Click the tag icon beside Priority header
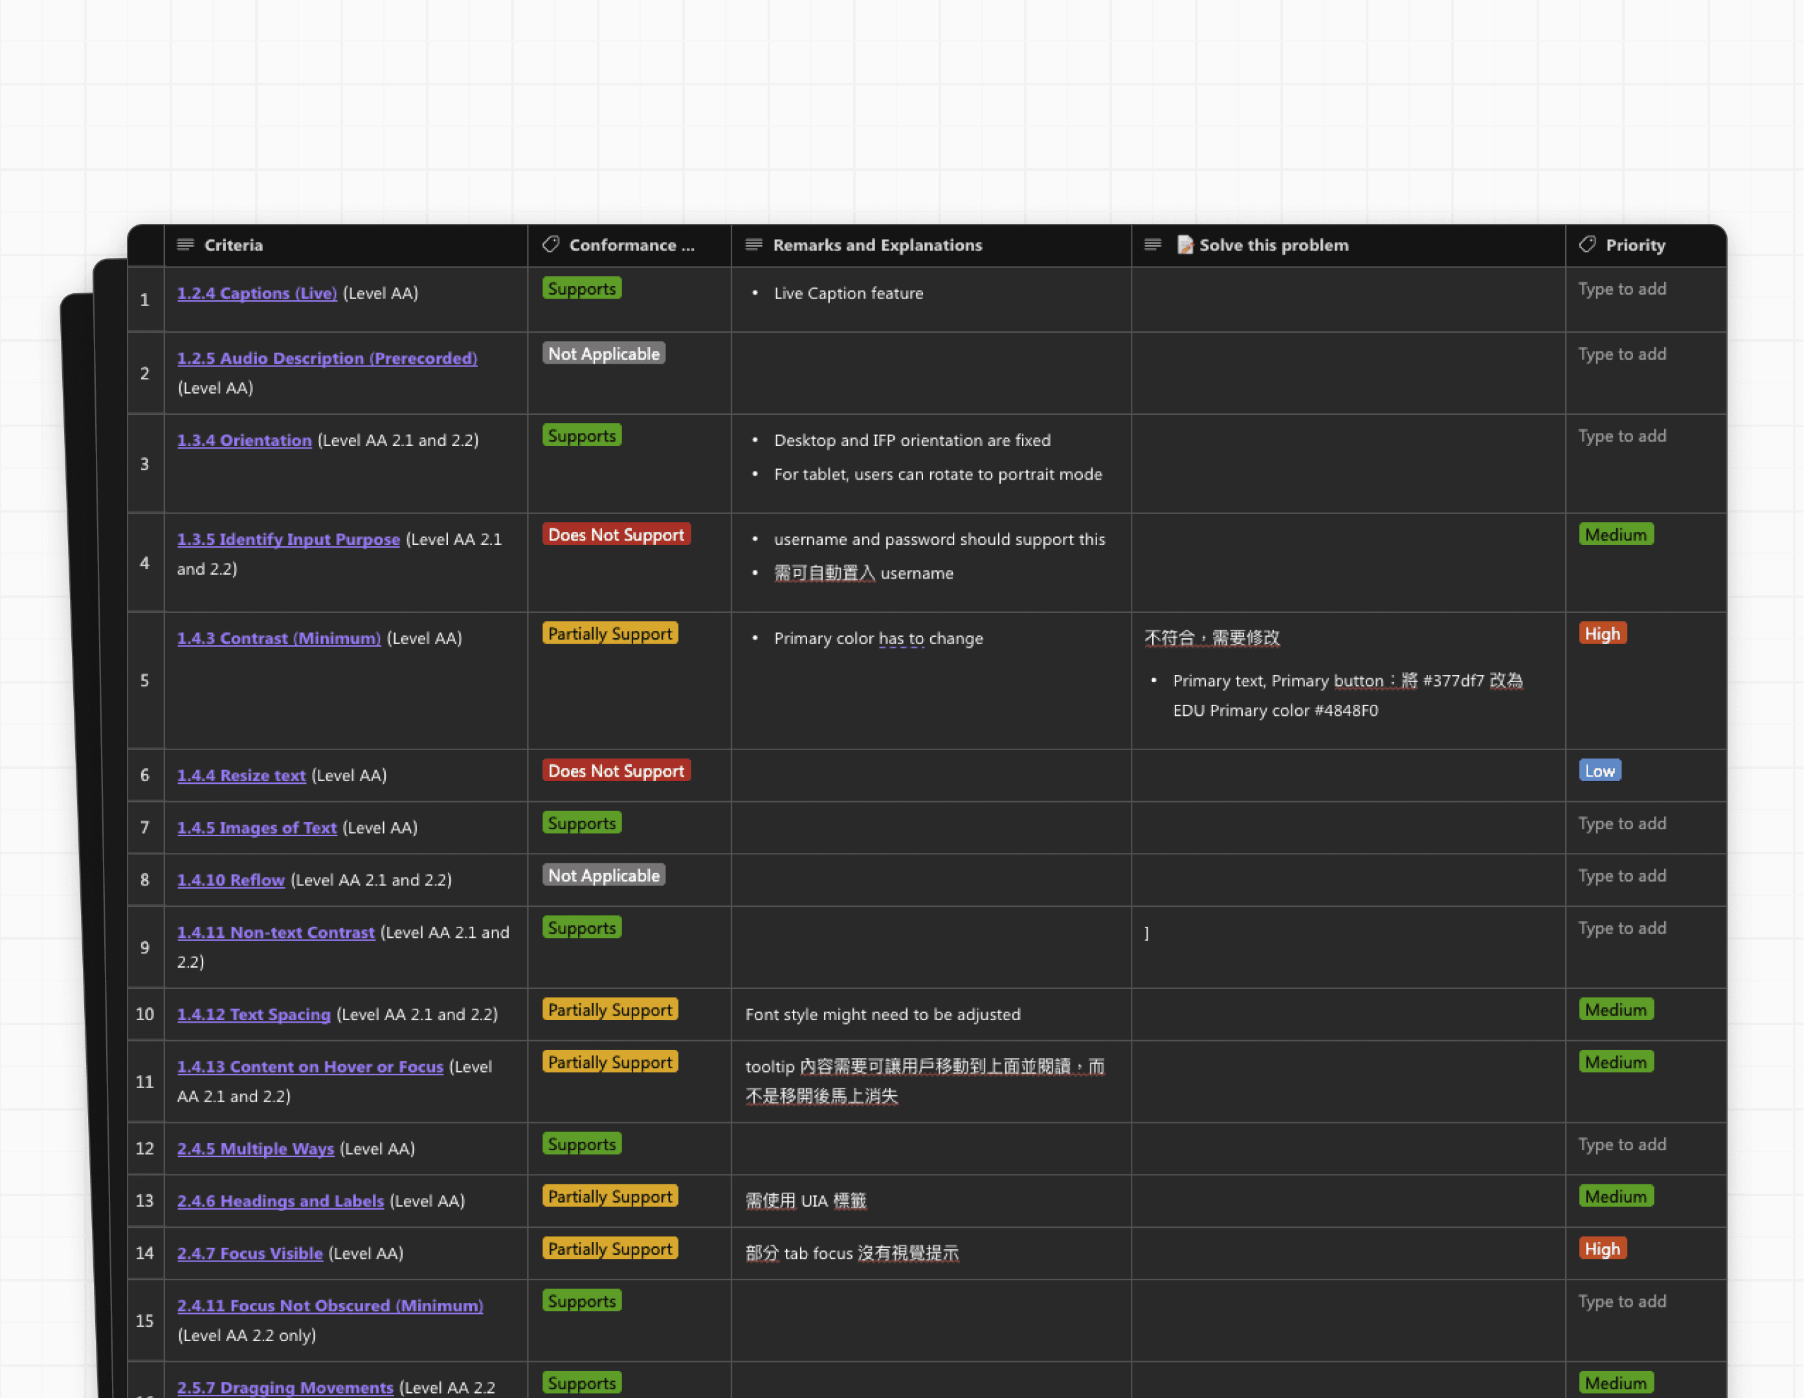The image size is (1804, 1398). tap(1588, 245)
